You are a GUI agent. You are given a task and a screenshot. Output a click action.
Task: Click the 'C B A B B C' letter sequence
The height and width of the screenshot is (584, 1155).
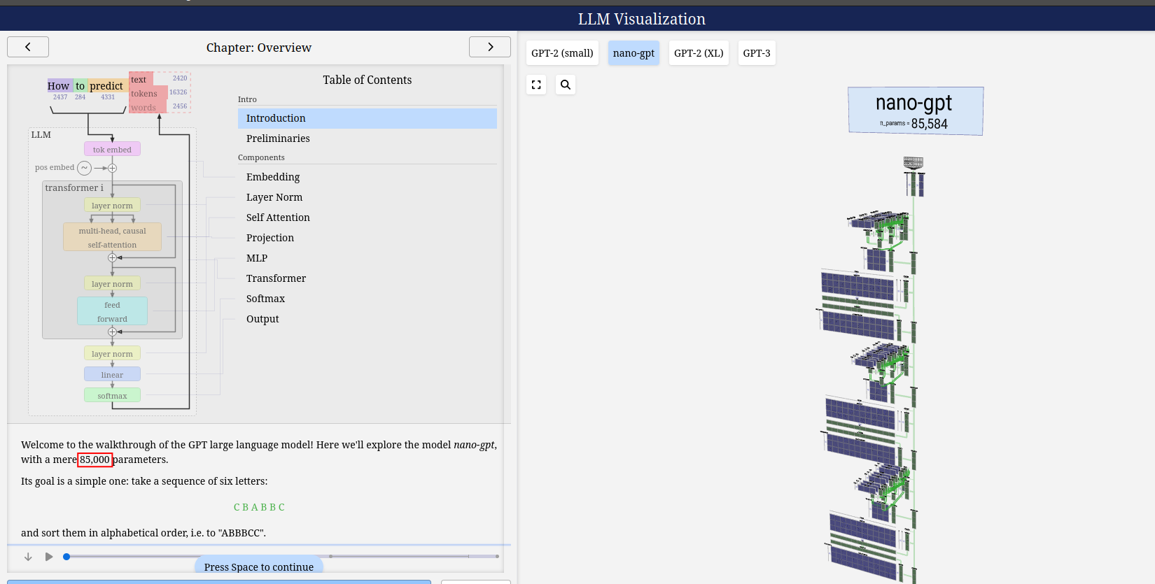(x=259, y=507)
